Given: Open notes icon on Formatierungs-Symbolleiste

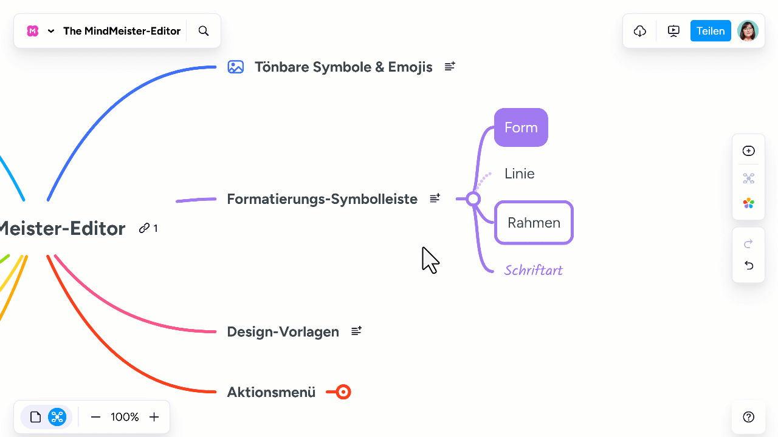Looking at the screenshot, I should point(435,198).
